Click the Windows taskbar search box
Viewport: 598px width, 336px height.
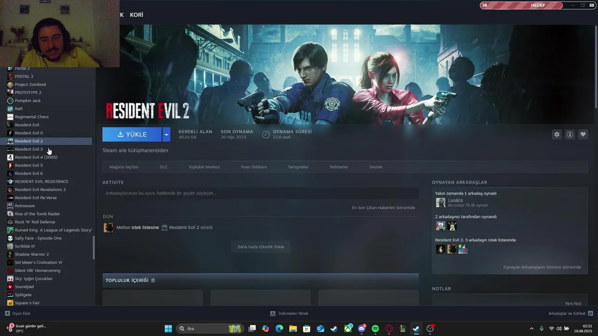point(210,329)
